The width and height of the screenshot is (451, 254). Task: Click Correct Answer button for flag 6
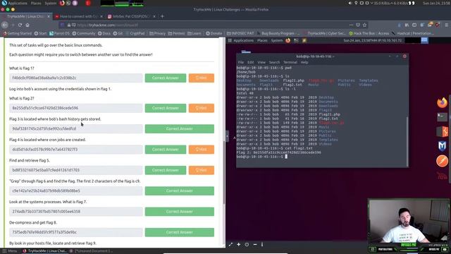coord(180,191)
